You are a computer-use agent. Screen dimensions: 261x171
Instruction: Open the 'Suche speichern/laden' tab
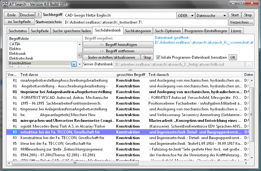[72, 31]
